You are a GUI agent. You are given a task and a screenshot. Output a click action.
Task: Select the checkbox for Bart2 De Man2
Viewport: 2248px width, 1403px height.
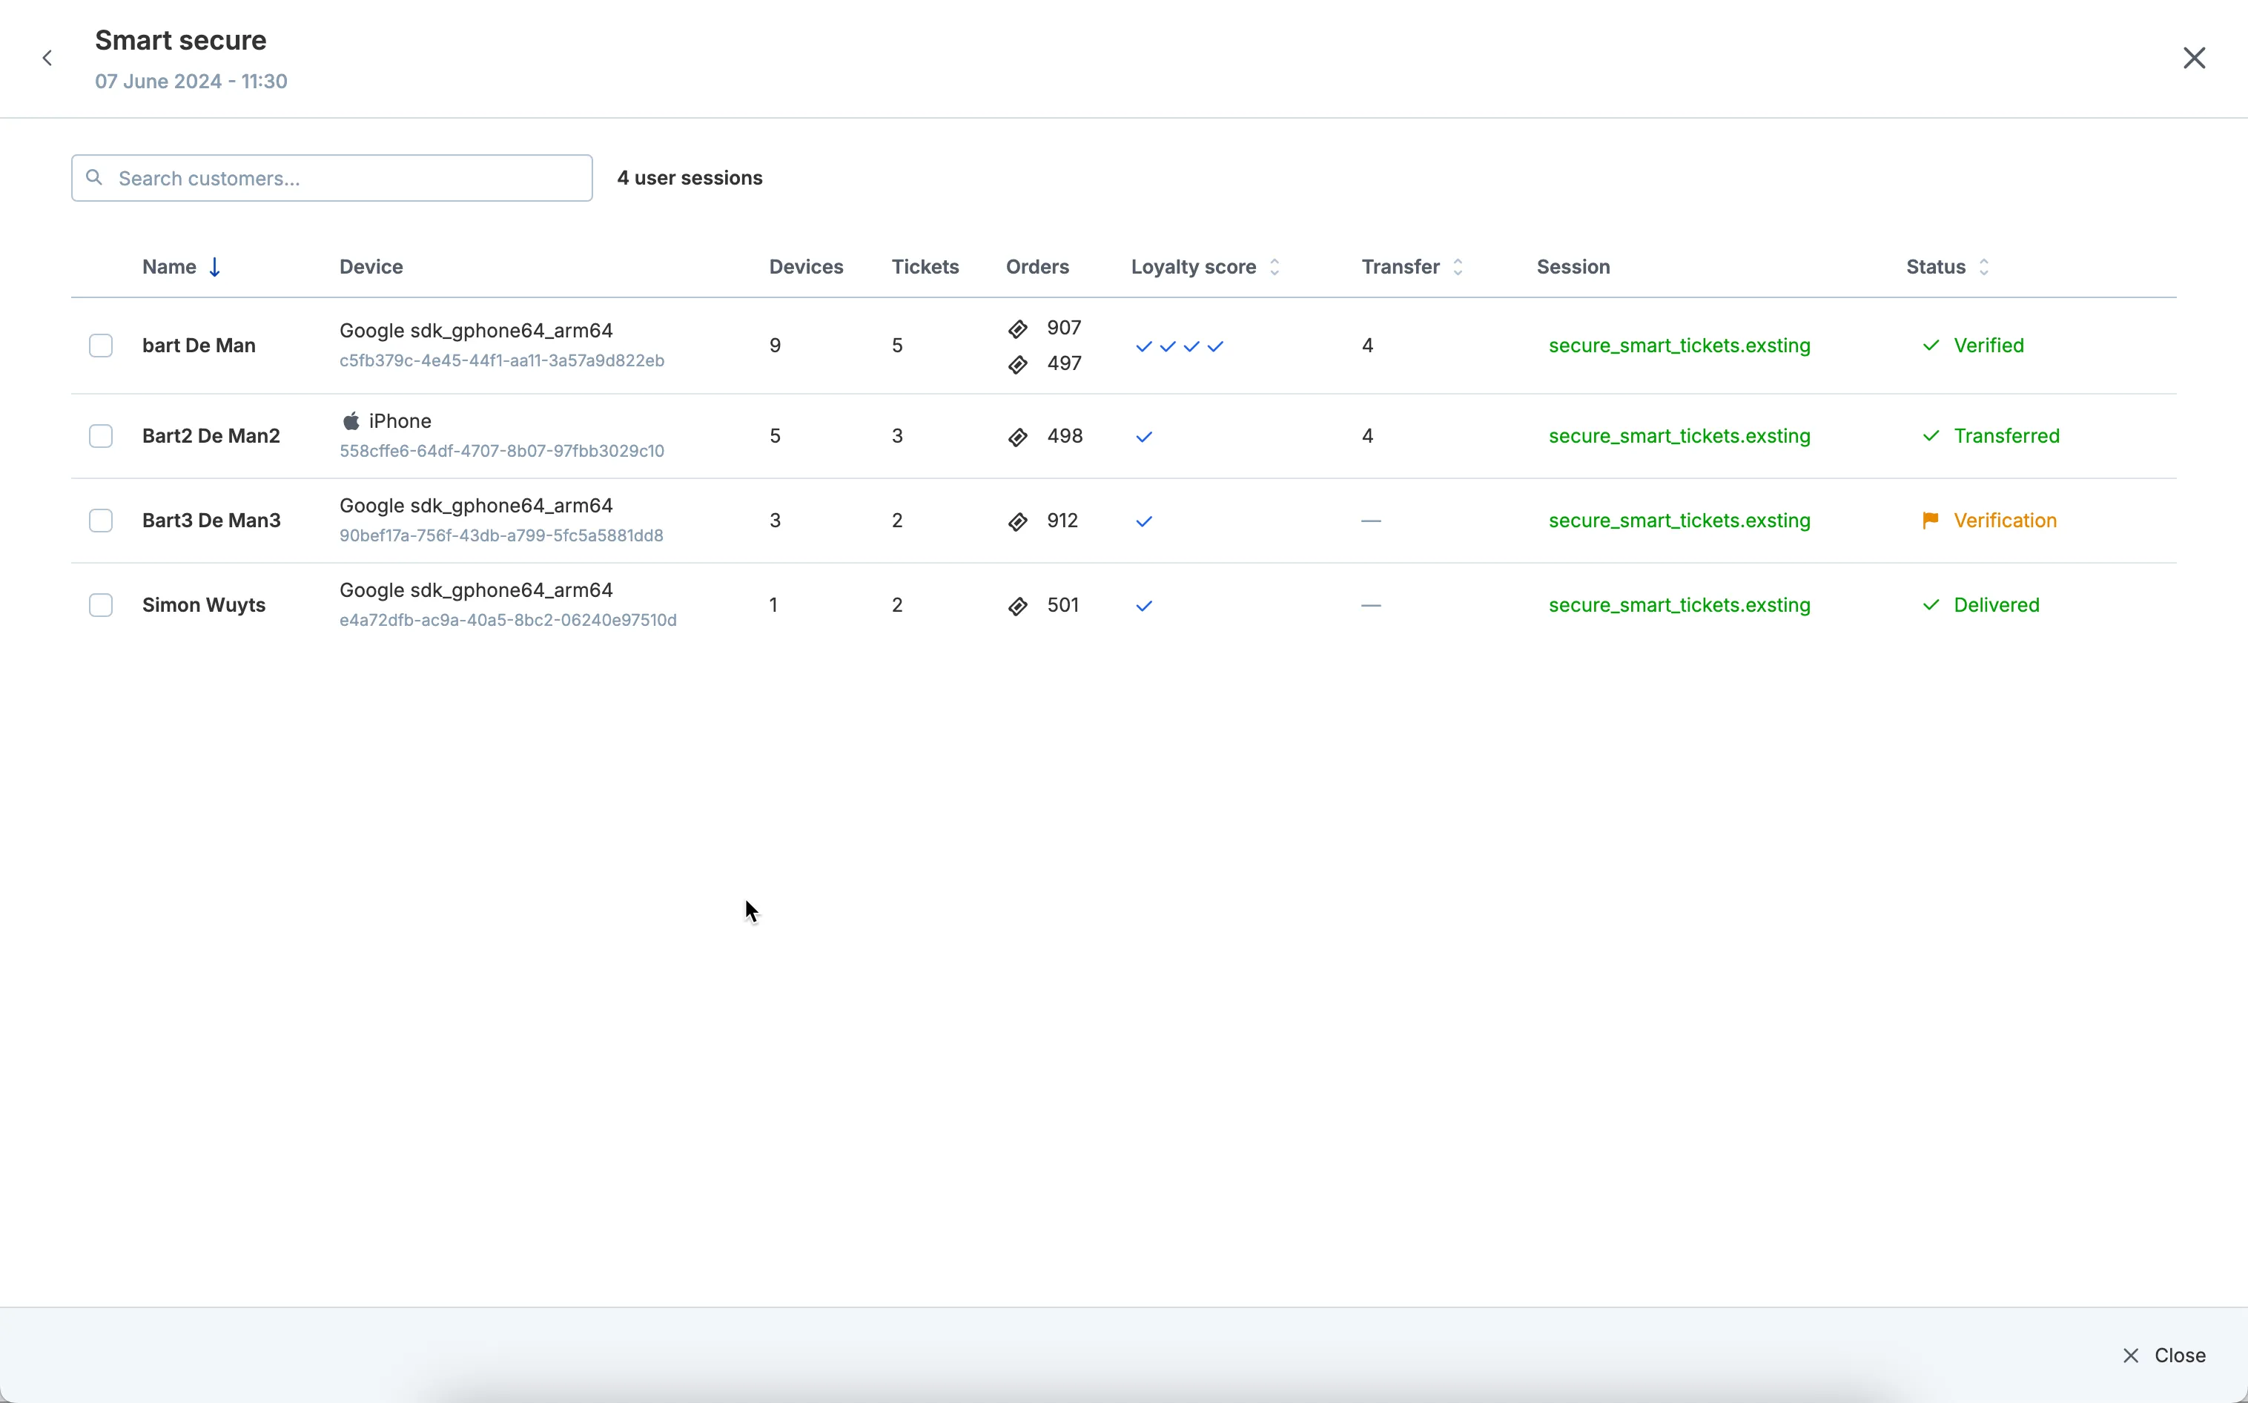click(x=101, y=436)
